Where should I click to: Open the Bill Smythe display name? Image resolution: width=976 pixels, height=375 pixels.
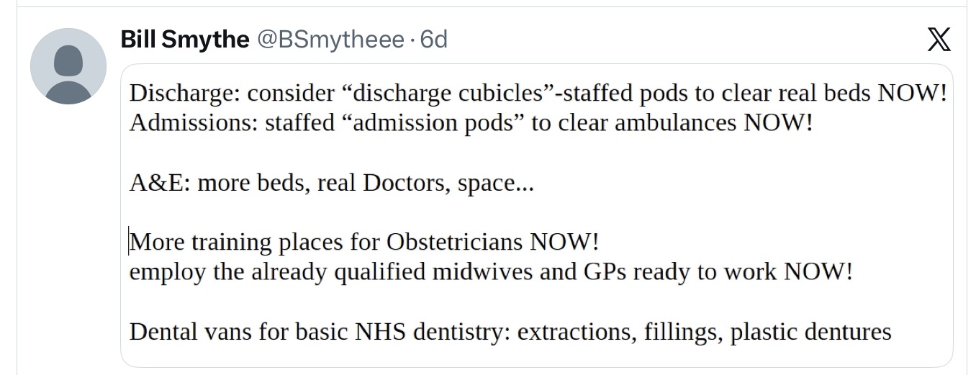[x=185, y=40]
